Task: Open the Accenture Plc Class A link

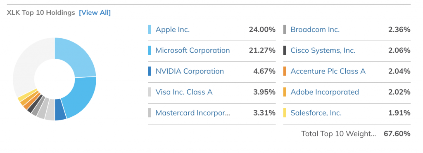Action: click(328, 71)
